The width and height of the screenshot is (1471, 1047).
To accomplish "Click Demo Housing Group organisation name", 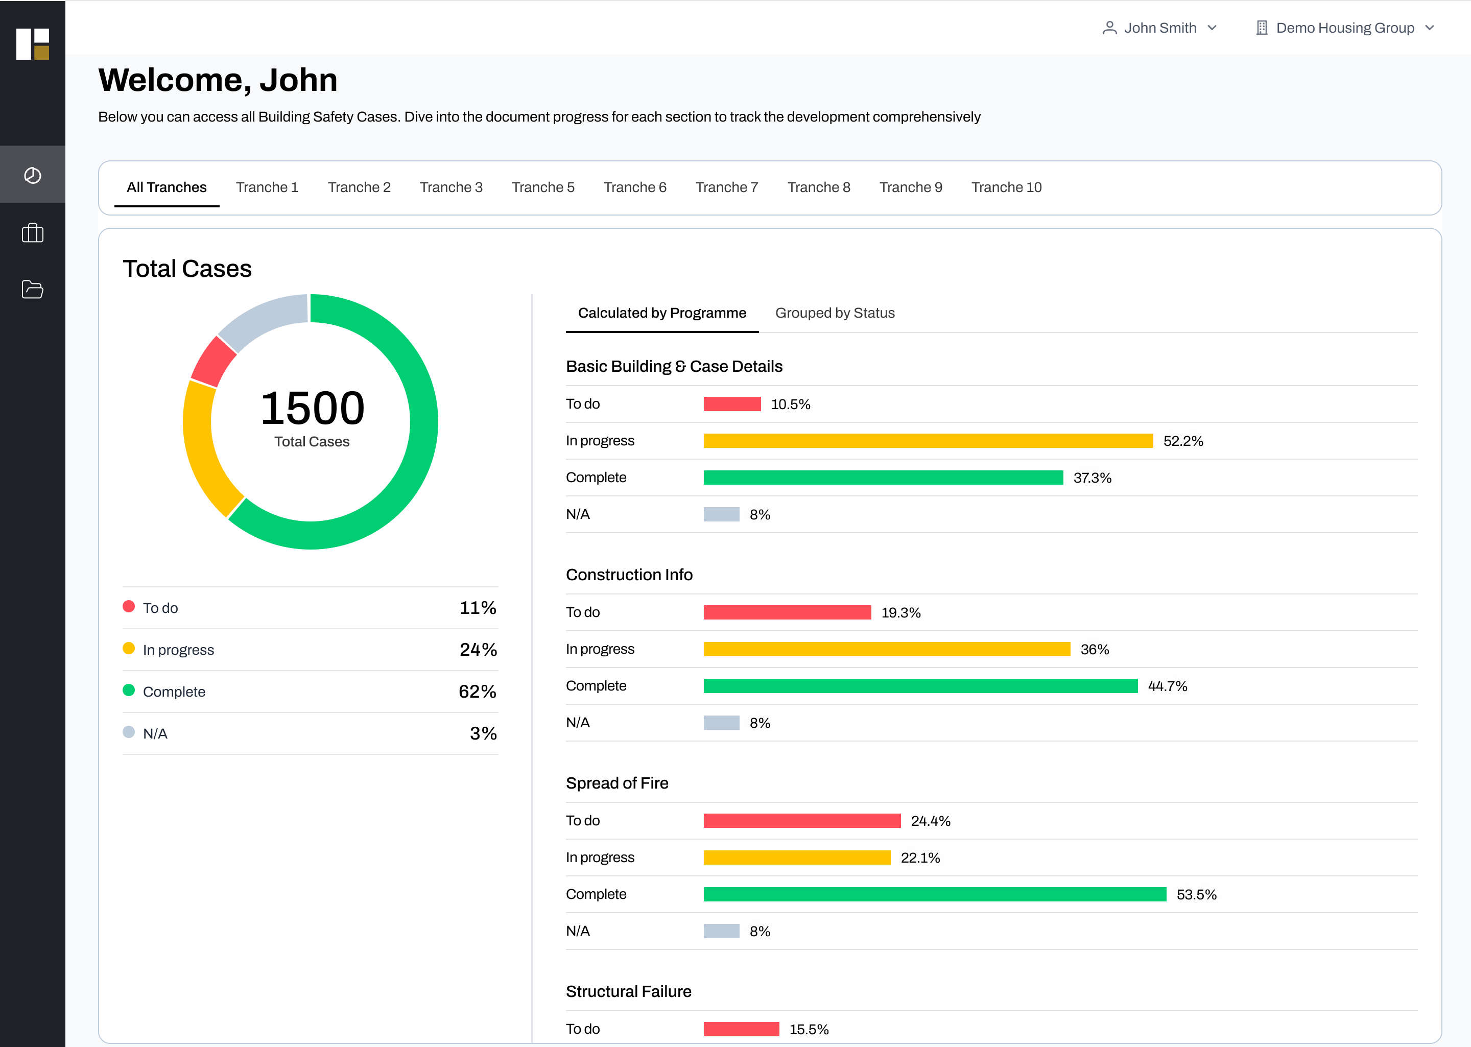I will click(1345, 28).
